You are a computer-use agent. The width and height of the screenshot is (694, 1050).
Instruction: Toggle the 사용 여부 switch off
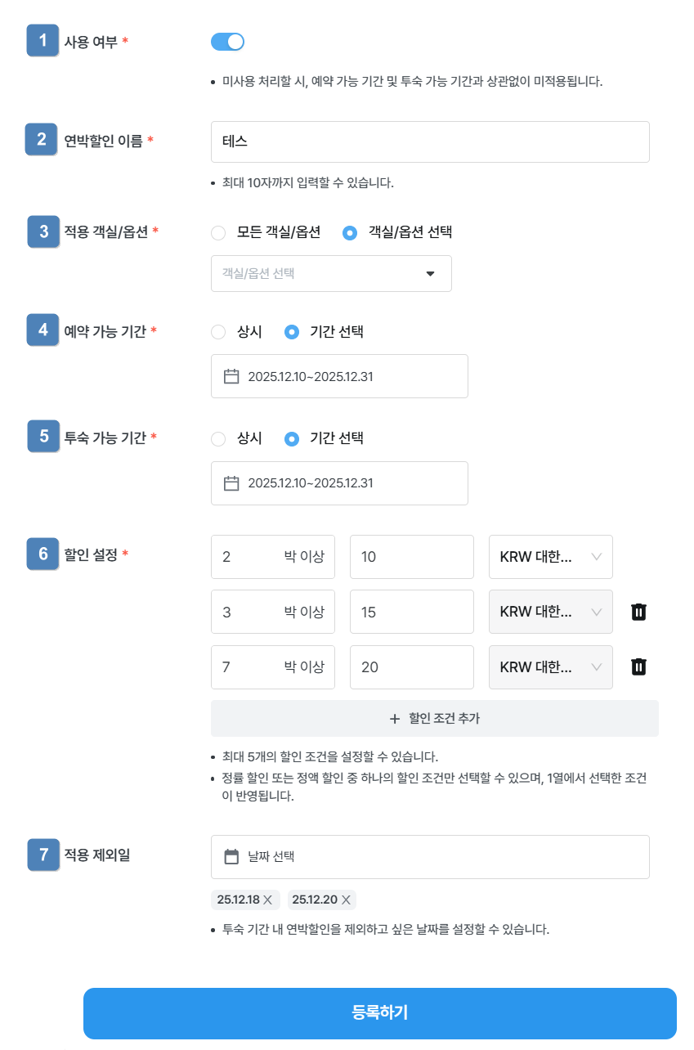(x=227, y=42)
